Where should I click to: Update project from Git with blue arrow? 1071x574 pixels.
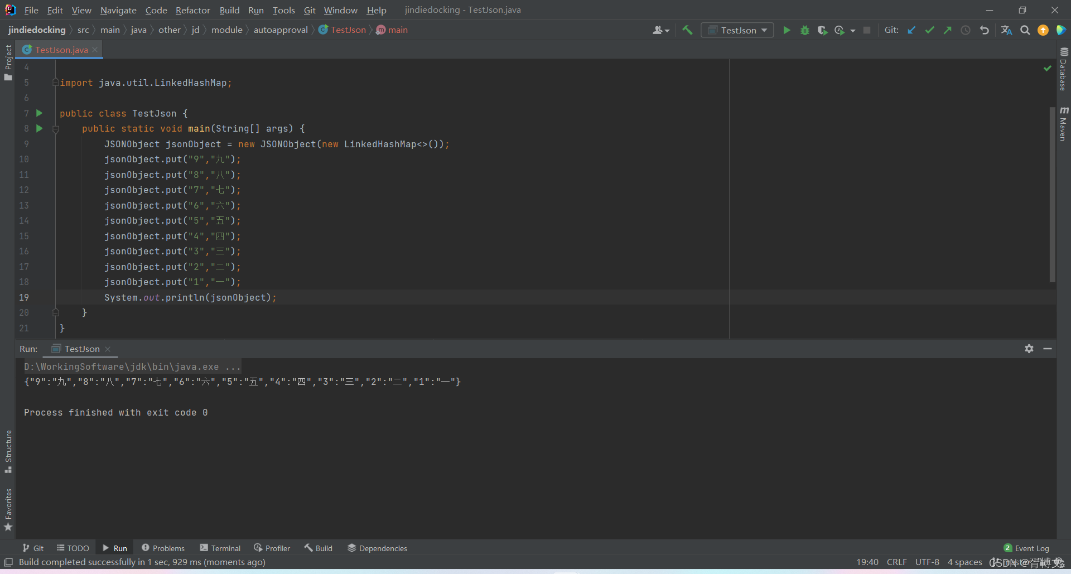[x=911, y=30]
